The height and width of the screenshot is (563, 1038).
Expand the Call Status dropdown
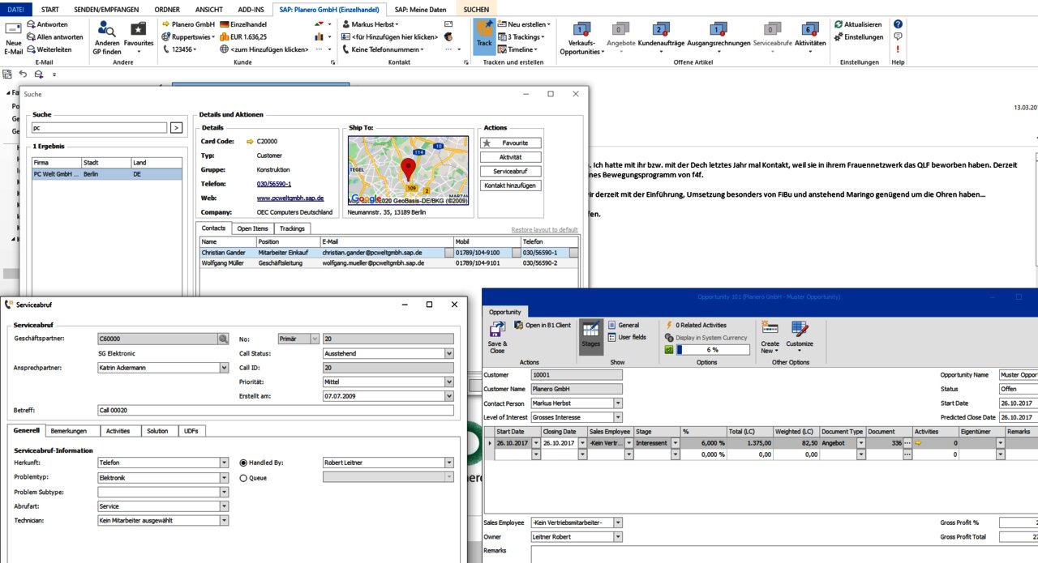point(449,354)
